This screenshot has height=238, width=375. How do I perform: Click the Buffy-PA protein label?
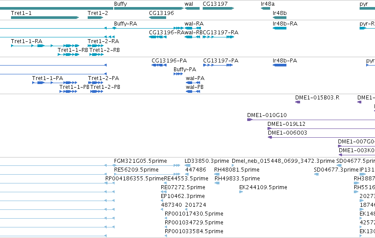185,70
